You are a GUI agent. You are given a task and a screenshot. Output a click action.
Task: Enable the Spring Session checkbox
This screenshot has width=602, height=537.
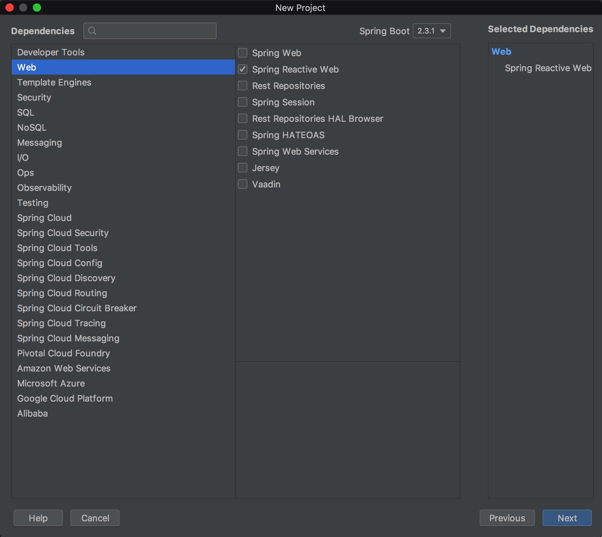click(x=243, y=102)
